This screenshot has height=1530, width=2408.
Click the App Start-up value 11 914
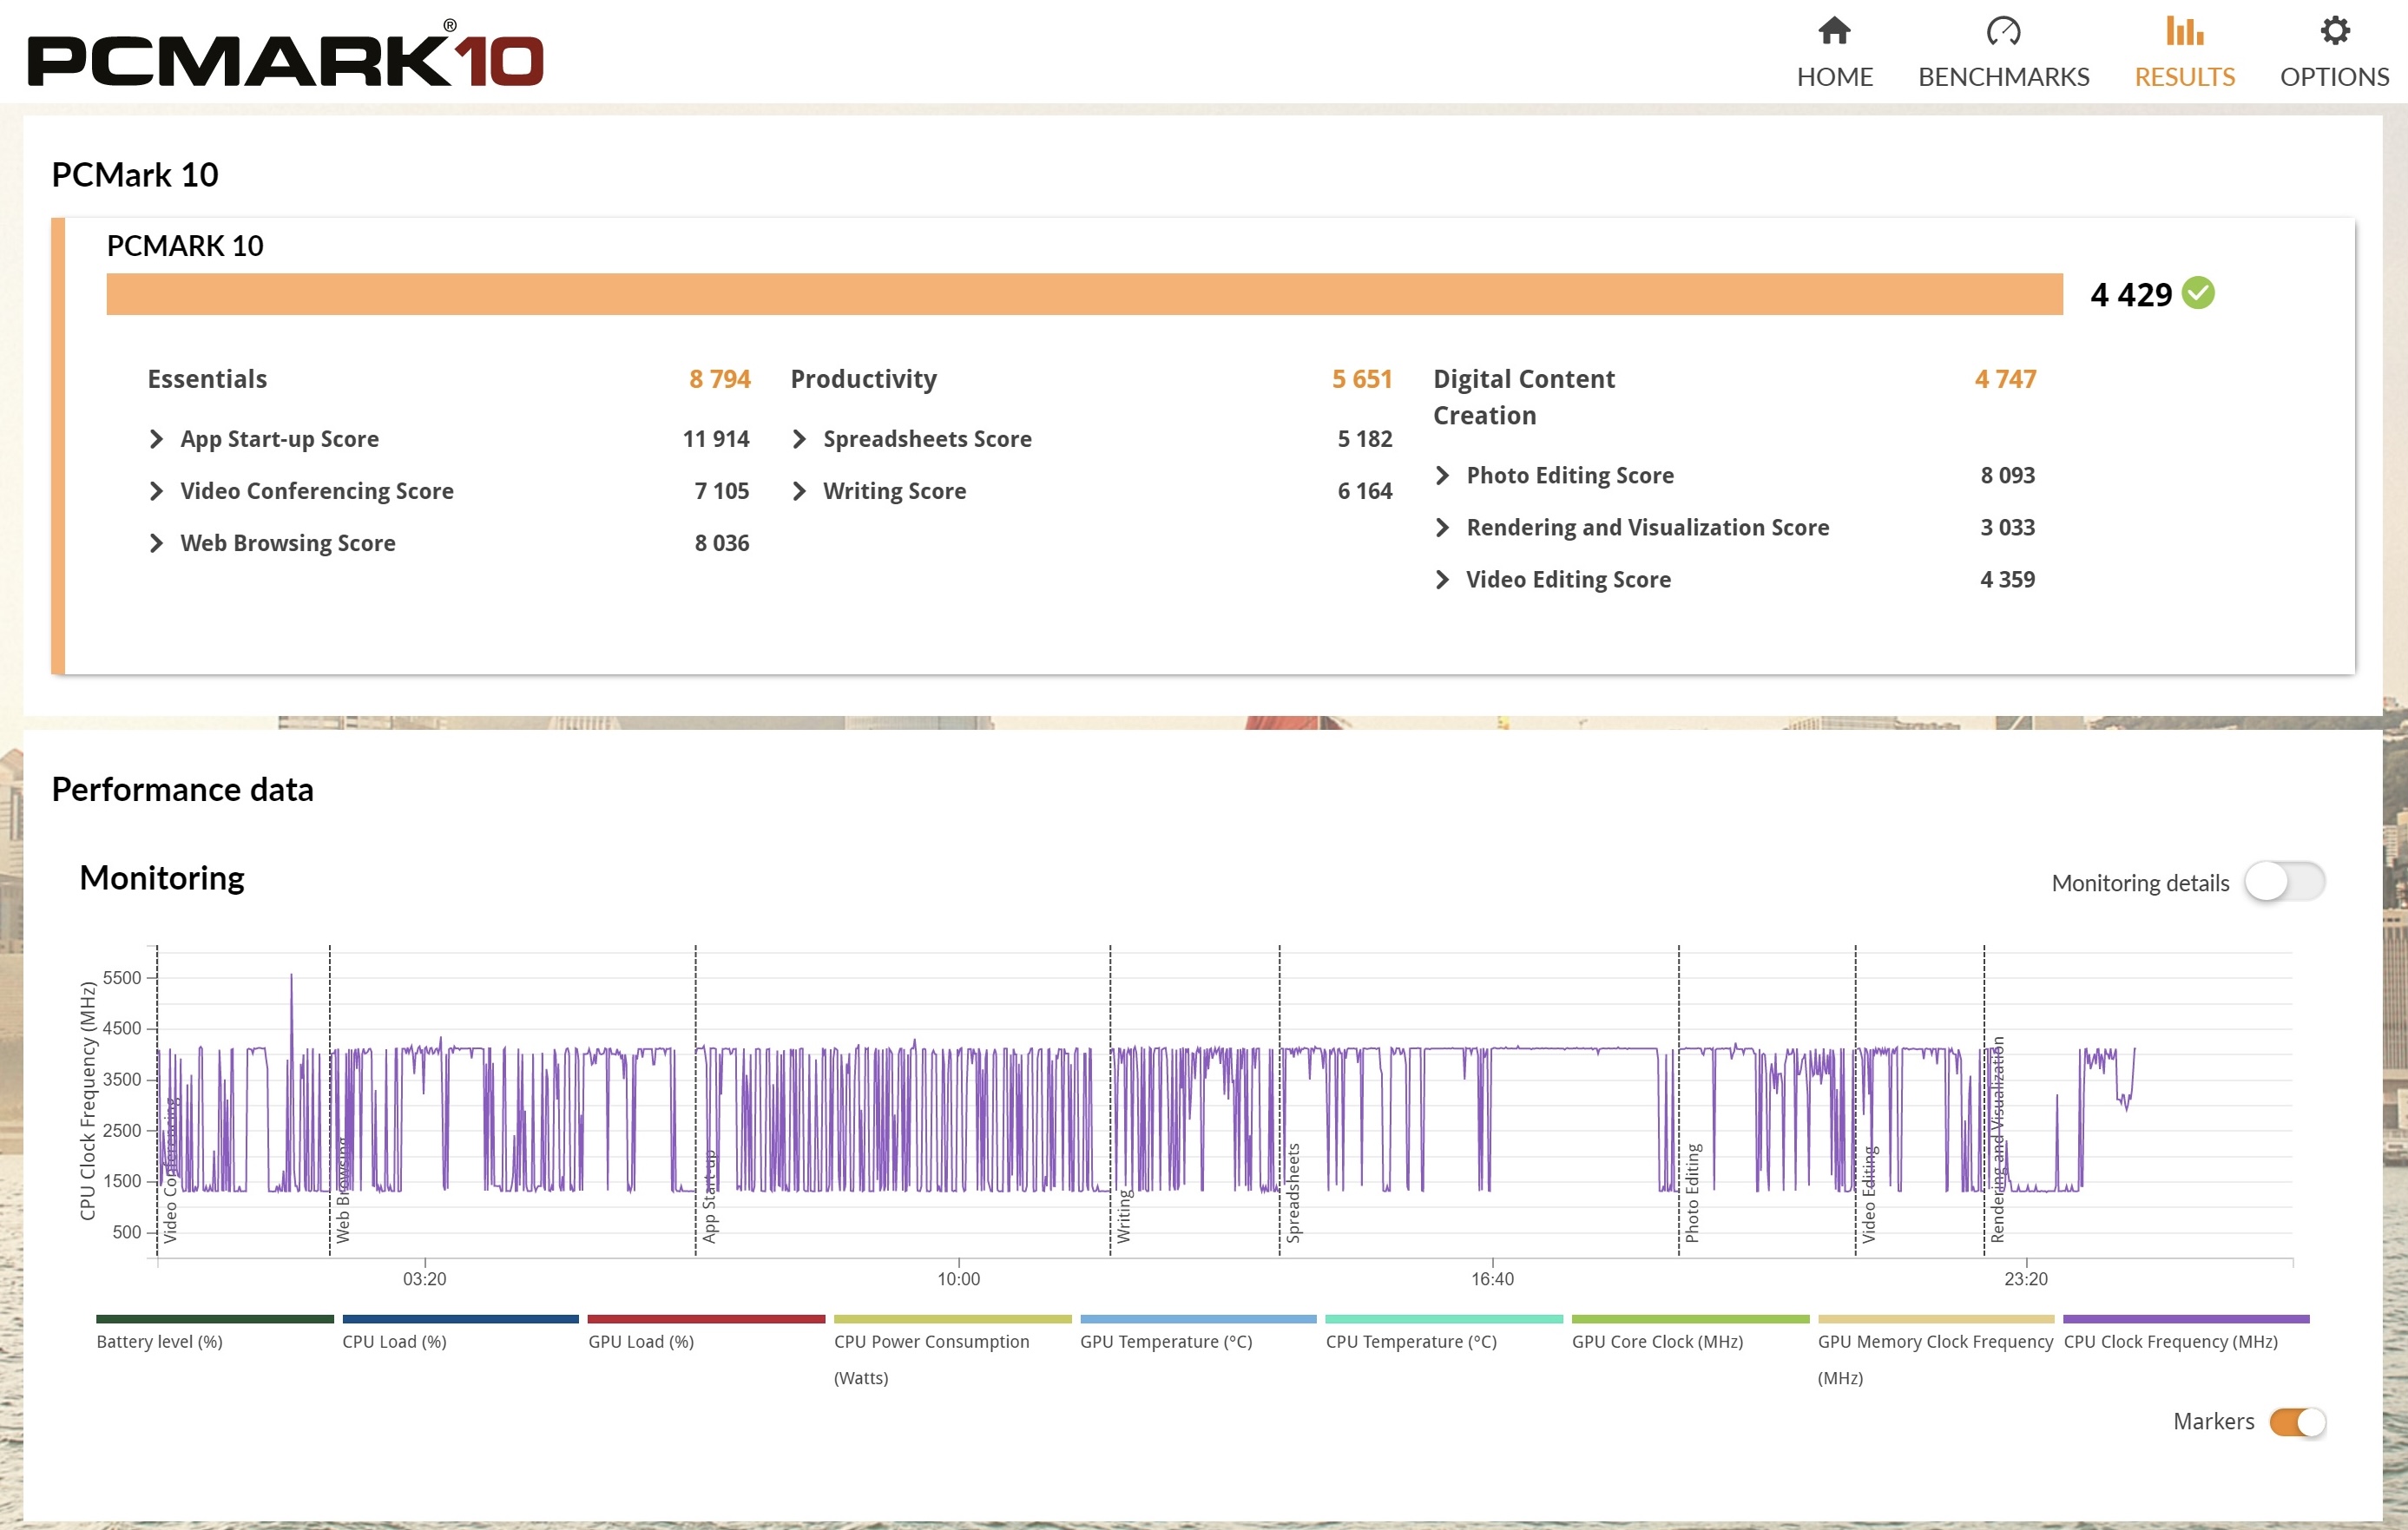[x=716, y=439]
